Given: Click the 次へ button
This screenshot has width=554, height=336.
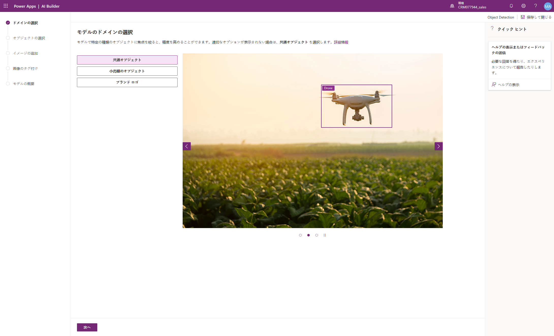Looking at the screenshot, I should point(87,327).
